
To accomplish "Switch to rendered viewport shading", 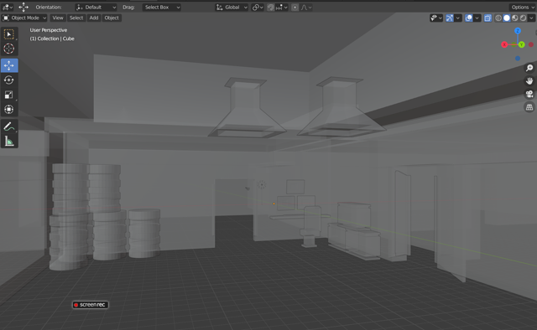I will tap(523, 18).
